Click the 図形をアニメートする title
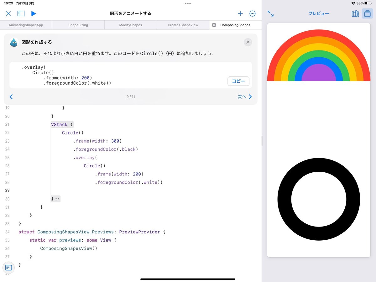 (131, 13)
